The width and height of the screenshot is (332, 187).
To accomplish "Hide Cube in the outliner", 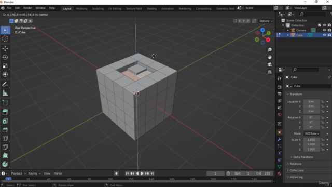I will coord(324,35).
